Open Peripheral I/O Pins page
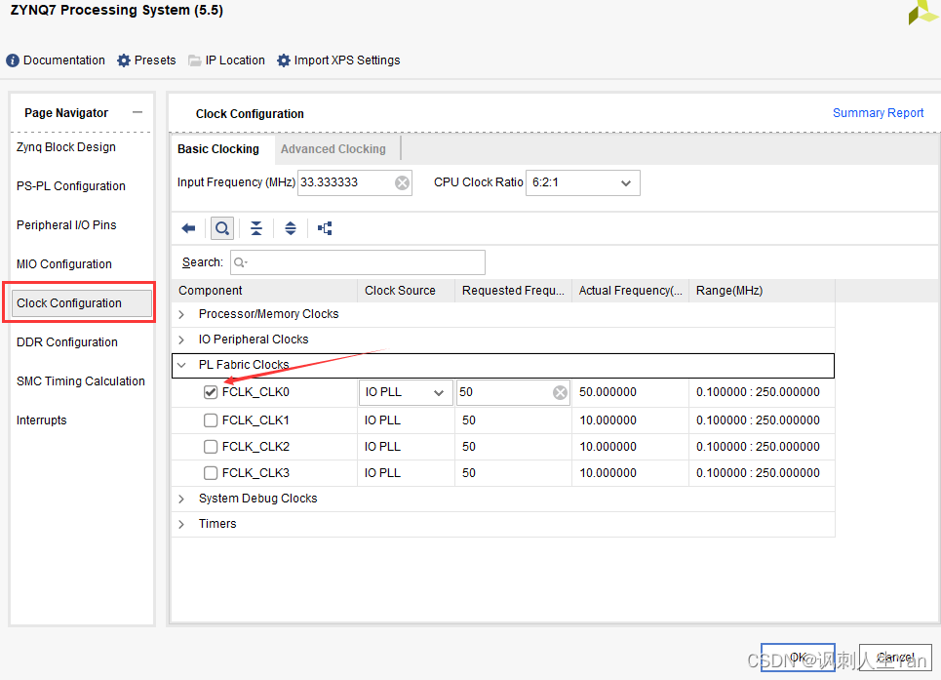This screenshot has height=680, width=941. pyautogui.click(x=66, y=225)
